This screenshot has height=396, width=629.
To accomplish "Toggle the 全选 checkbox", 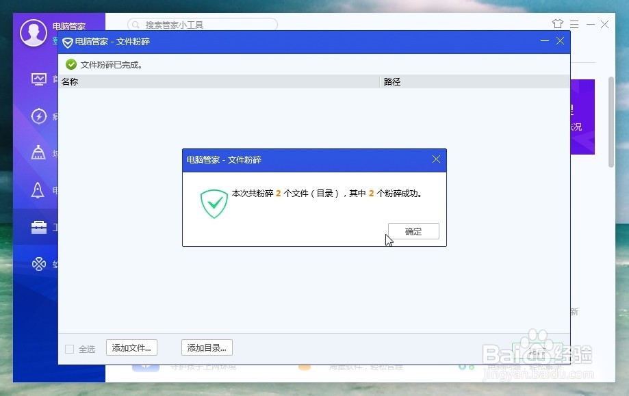I will 69,349.
